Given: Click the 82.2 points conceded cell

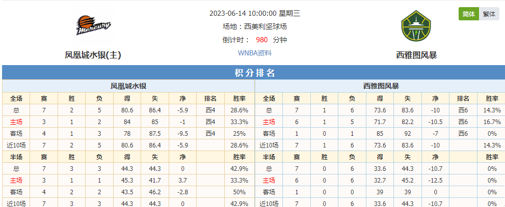Looking at the screenshot, I should tap(407, 122).
